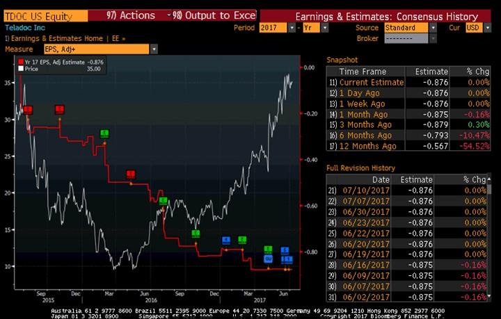Open revision dated 07/07/2017
This screenshot has height=319, width=501.
point(406,202)
